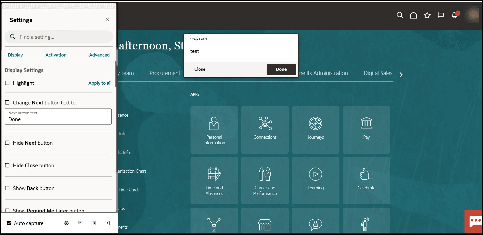Select Career and Performance tile

[265, 180]
